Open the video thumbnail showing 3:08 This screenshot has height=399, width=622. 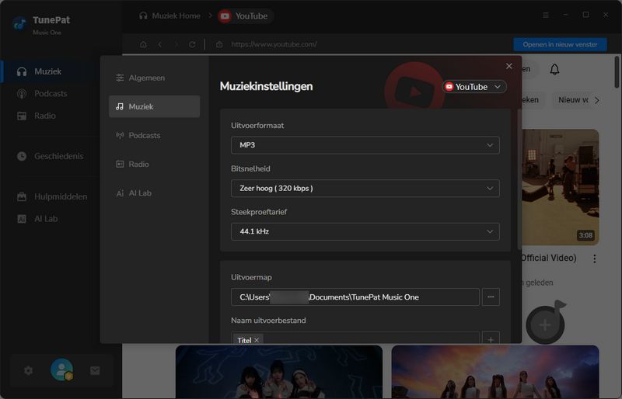tap(560, 187)
